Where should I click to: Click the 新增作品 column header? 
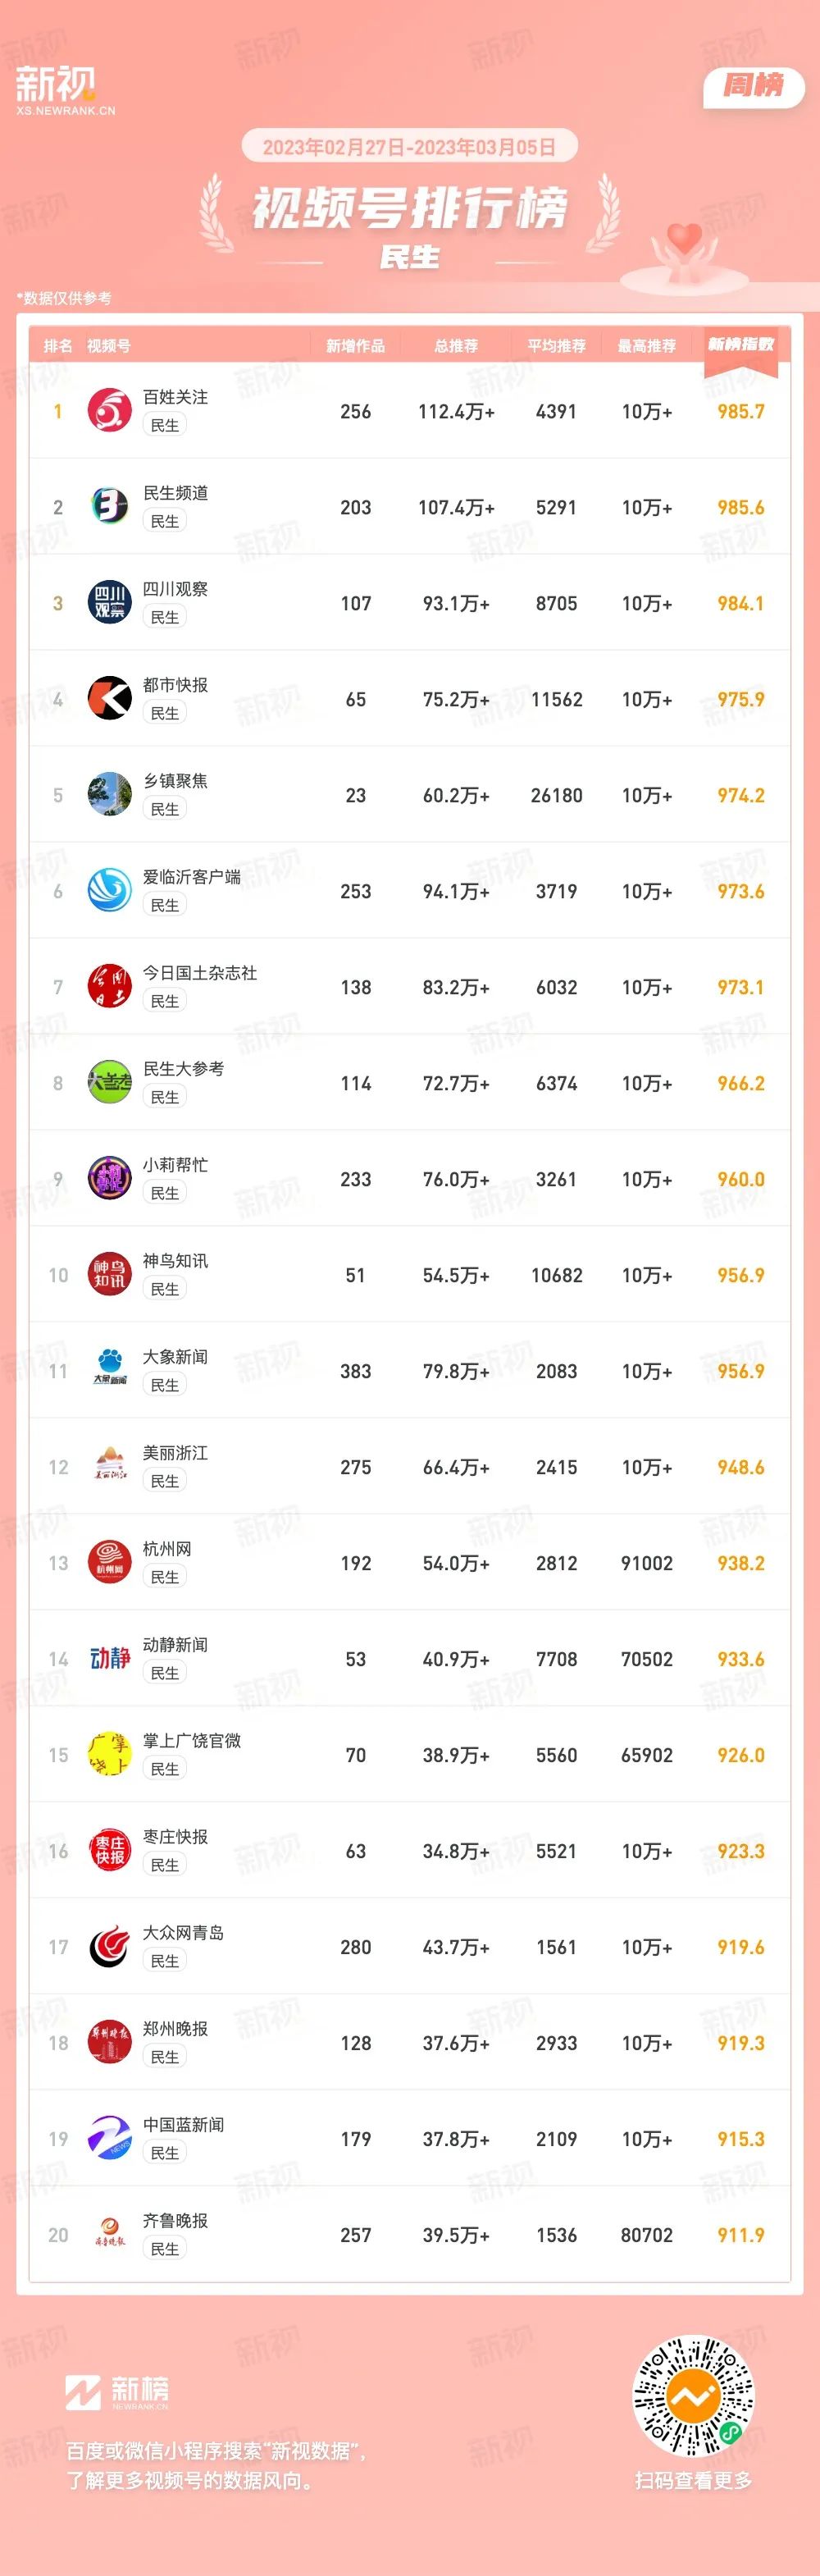355,346
